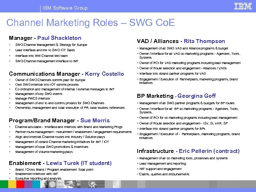Select 'Ownership, management and local execution of PR' line
Image resolution: width=256 pixels, height=192 pixels.
click(x=70, y=108)
